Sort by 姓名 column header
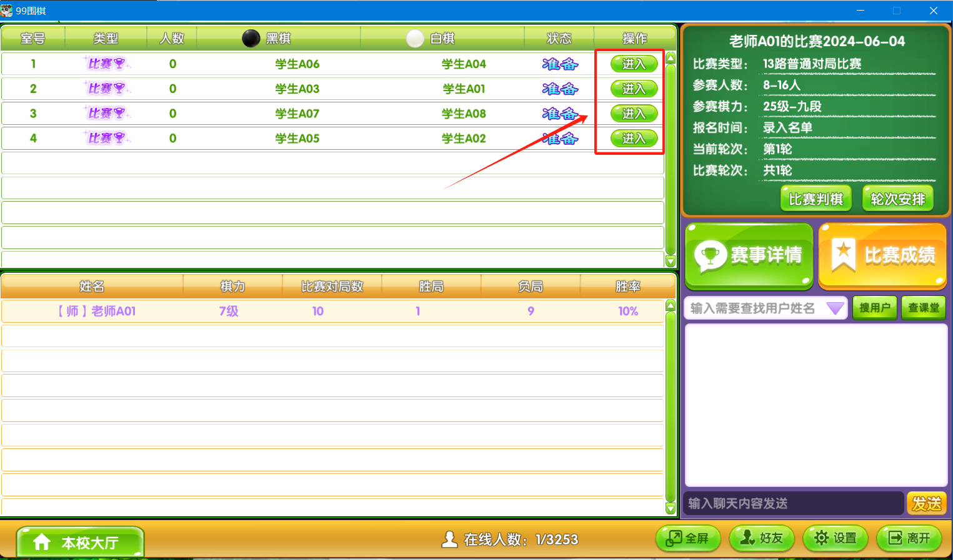The height and width of the screenshot is (560, 953). pyautogui.click(x=92, y=287)
